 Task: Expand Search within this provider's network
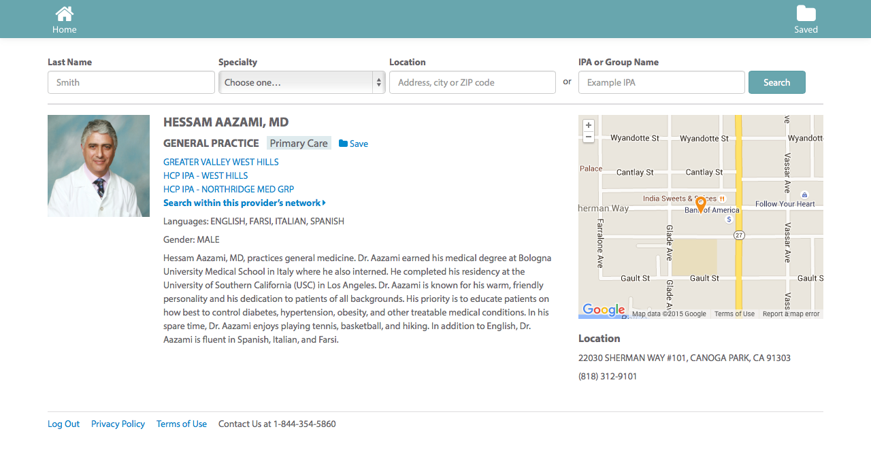click(244, 203)
